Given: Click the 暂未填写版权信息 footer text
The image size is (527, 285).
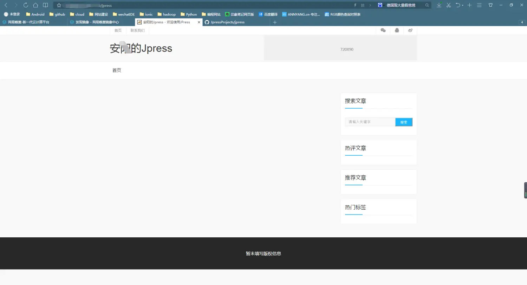Looking at the screenshot, I should point(263,253).
